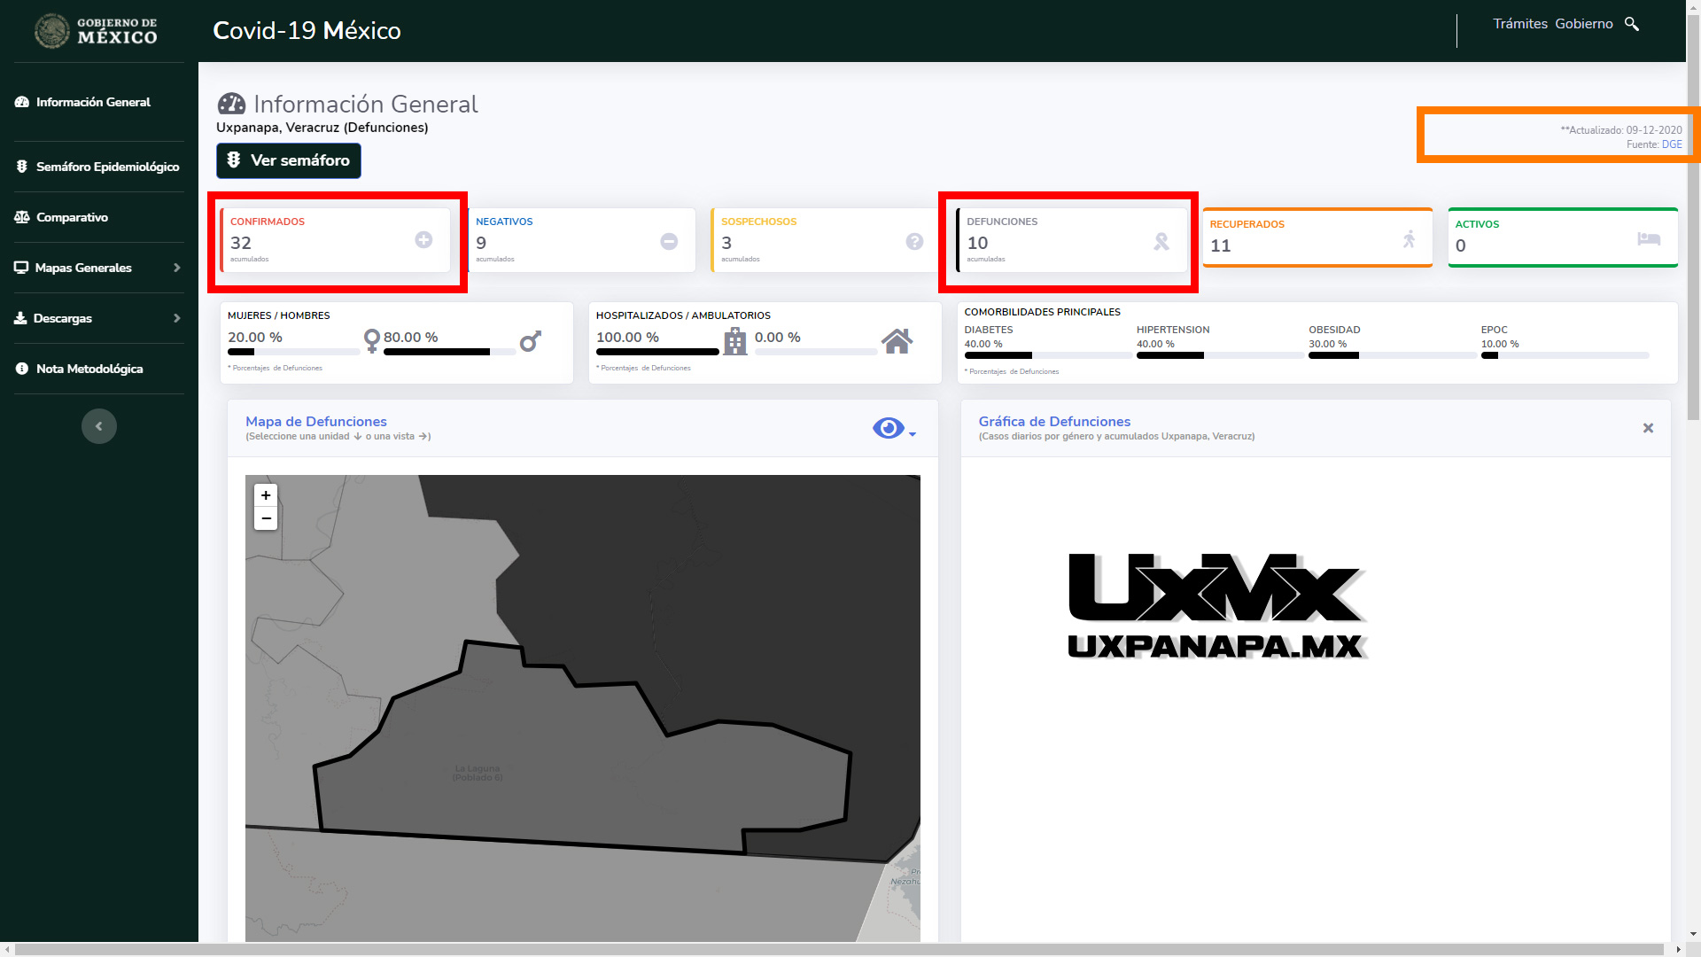Click the walking person icon in Recuperados card
The height and width of the screenshot is (957, 1701).
pos(1410,238)
